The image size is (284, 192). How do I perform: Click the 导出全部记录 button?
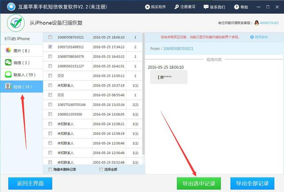(252, 183)
